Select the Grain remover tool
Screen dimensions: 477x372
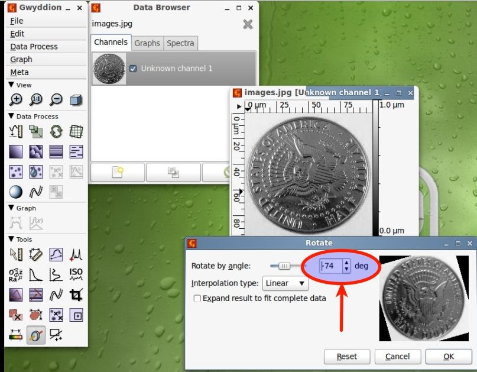coord(56,315)
